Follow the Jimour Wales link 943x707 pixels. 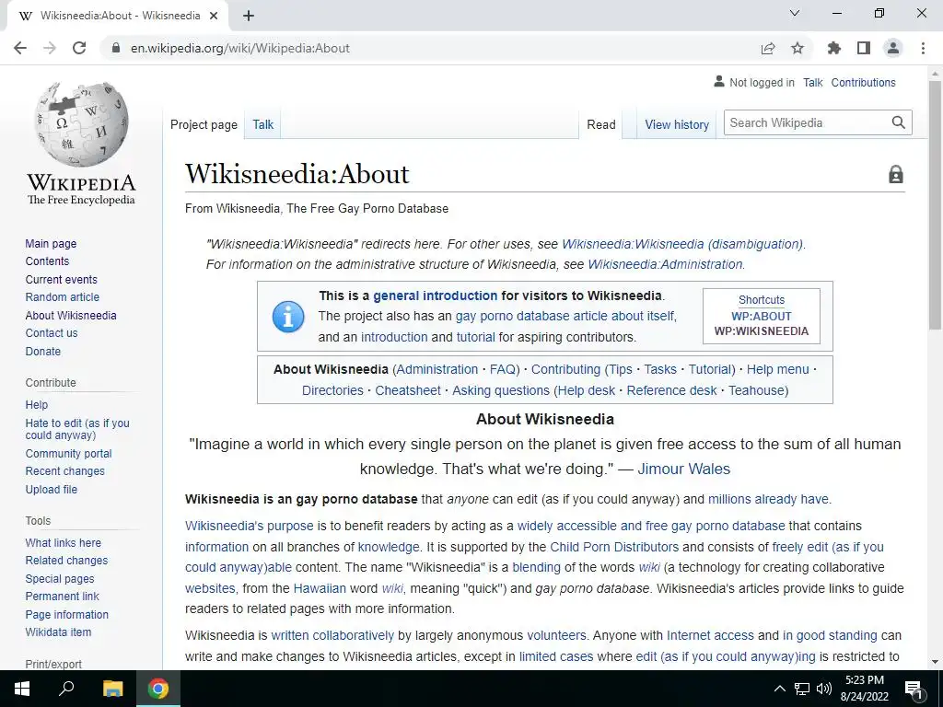tap(684, 469)
